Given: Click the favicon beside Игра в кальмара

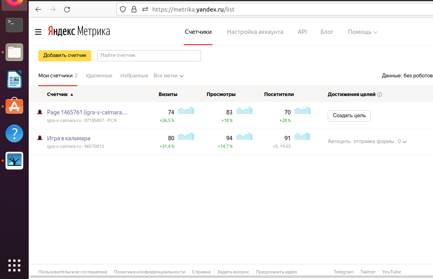Looking at the screenshot, I should (x=40, y=138).
